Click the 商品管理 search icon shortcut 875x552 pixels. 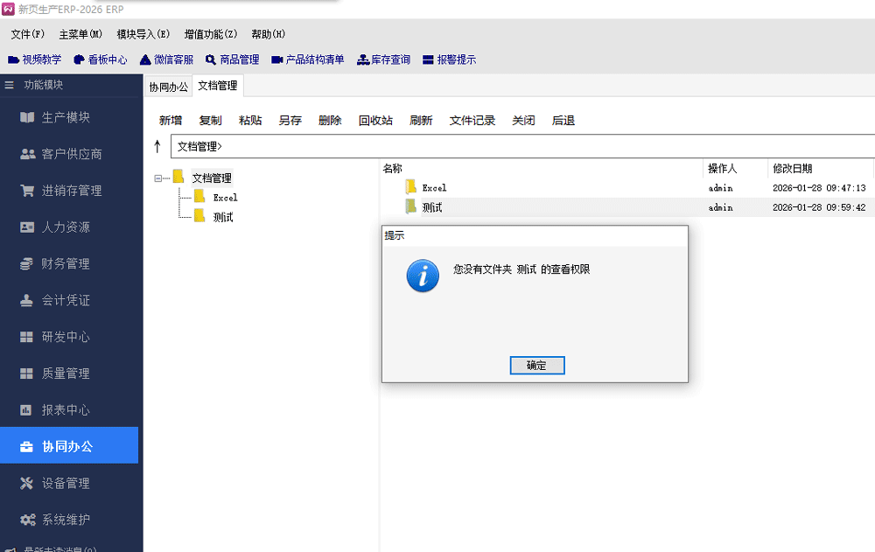point(211,60)
